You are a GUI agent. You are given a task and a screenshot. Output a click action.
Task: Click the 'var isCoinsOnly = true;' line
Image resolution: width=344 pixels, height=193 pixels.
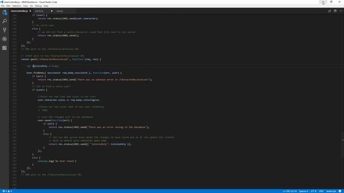tap(42, 66)
